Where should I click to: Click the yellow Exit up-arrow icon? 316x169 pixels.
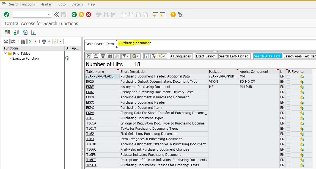point(81,15)
